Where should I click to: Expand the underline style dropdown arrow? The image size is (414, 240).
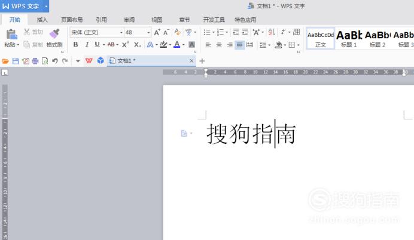pyautogui.click(x=103, y=45)
